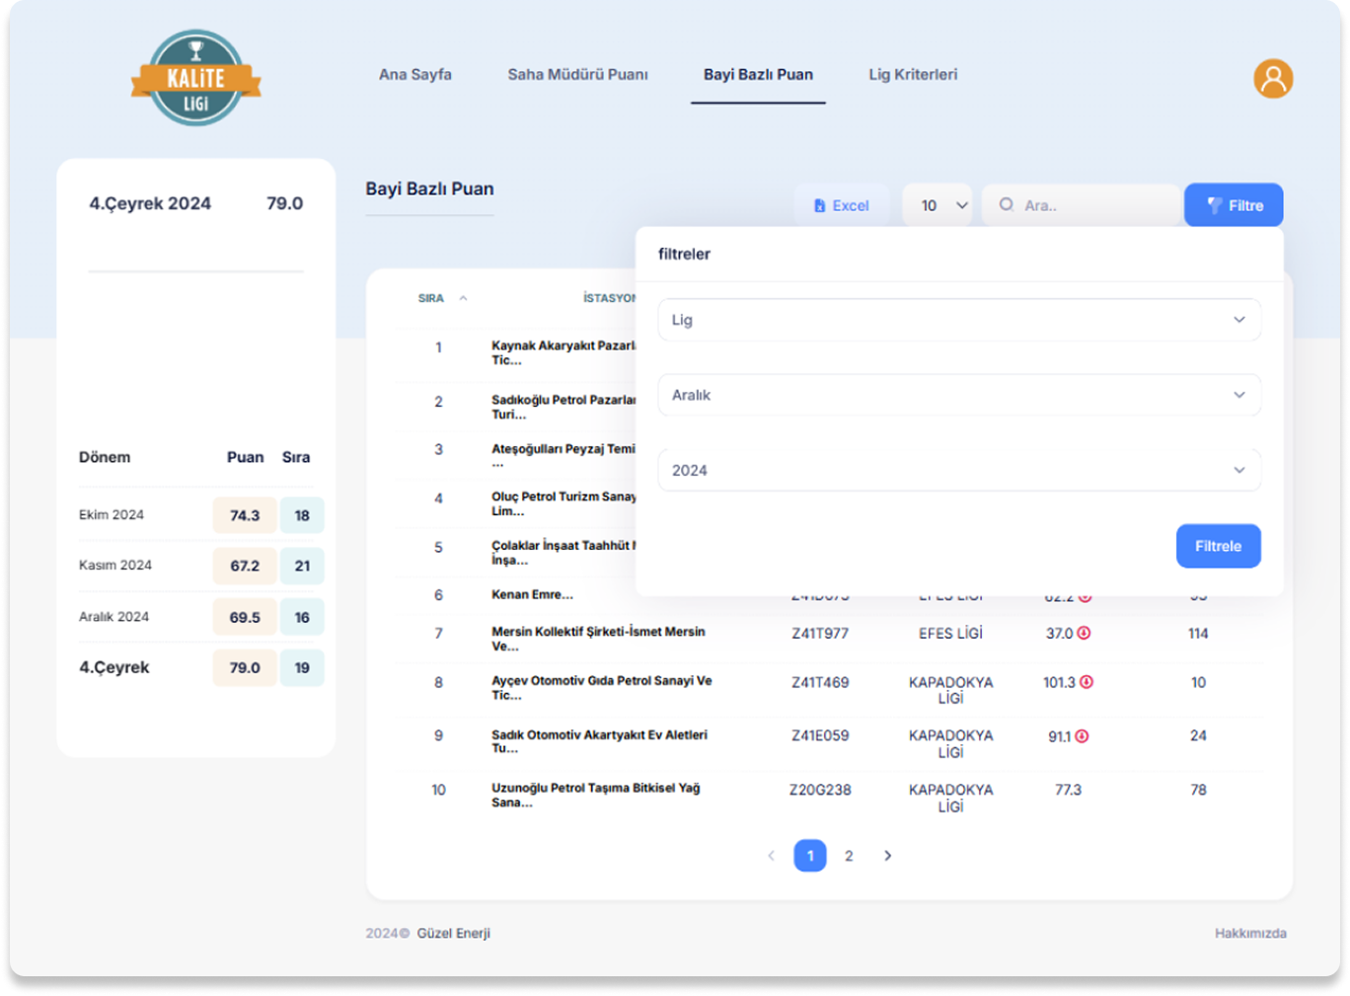Viewport: 1350px width, 996px height.
Task: Expand the Lig filter dropdown
Action: [958, 320]
